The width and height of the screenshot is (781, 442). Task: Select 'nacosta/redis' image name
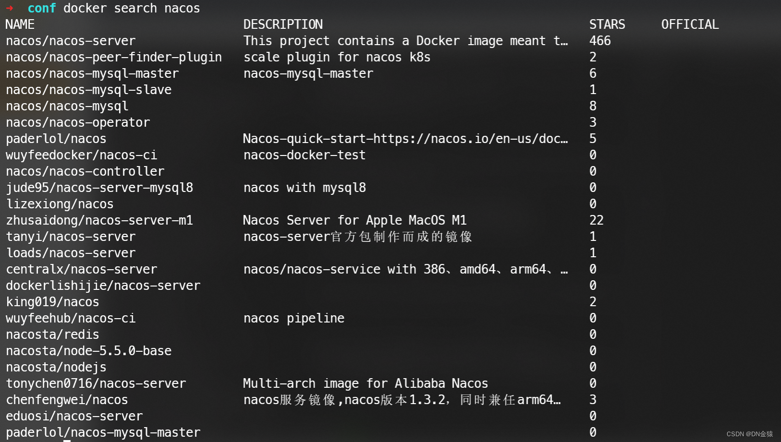pyautogui.click(x=53, y=334)
